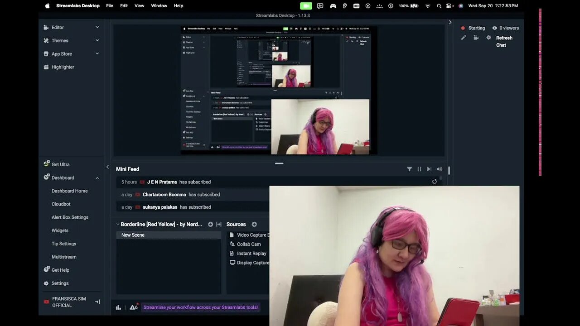Collapse the side navigation with the left chevron
Screen dimensions: 580x326
pos(107,167)
